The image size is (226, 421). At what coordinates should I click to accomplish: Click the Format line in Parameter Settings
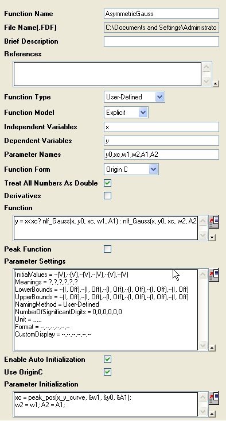pyautogui.click(x=42, y=327)
